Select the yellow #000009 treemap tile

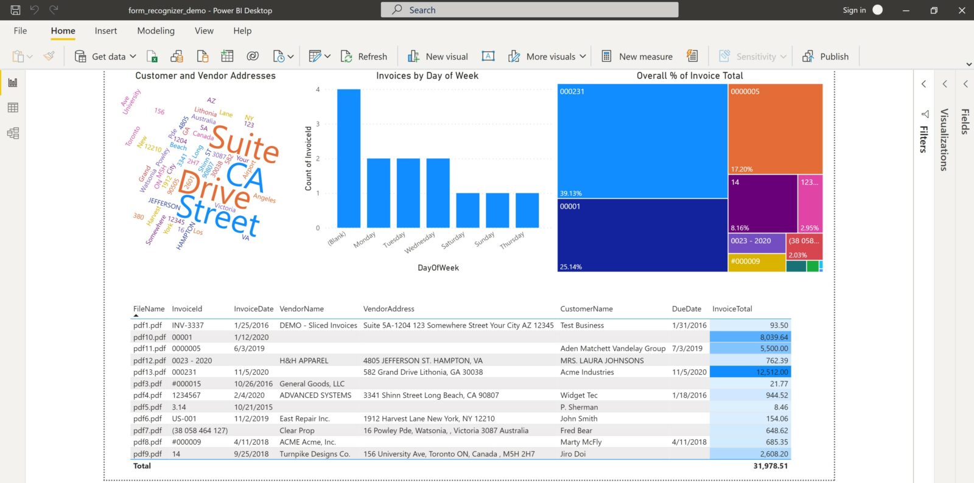pos(757,262)
